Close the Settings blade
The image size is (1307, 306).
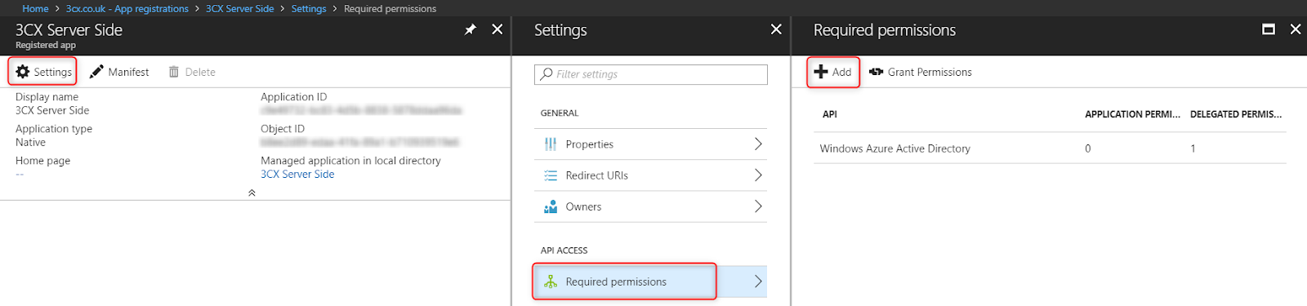click(776, 29)
